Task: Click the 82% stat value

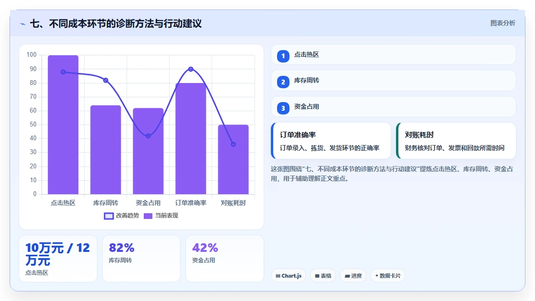Action: click(x=121, y=248)
